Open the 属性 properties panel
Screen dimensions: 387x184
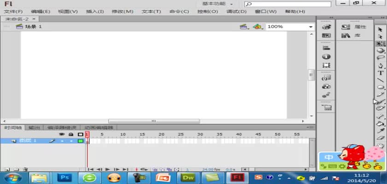354,27
